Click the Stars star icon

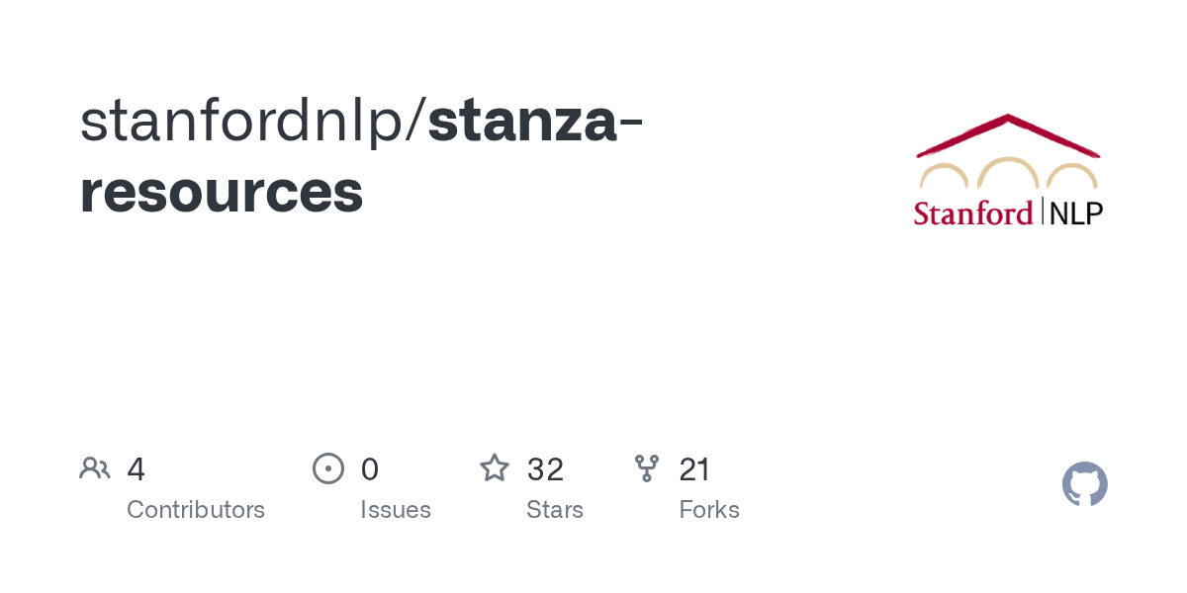[495, 468]
